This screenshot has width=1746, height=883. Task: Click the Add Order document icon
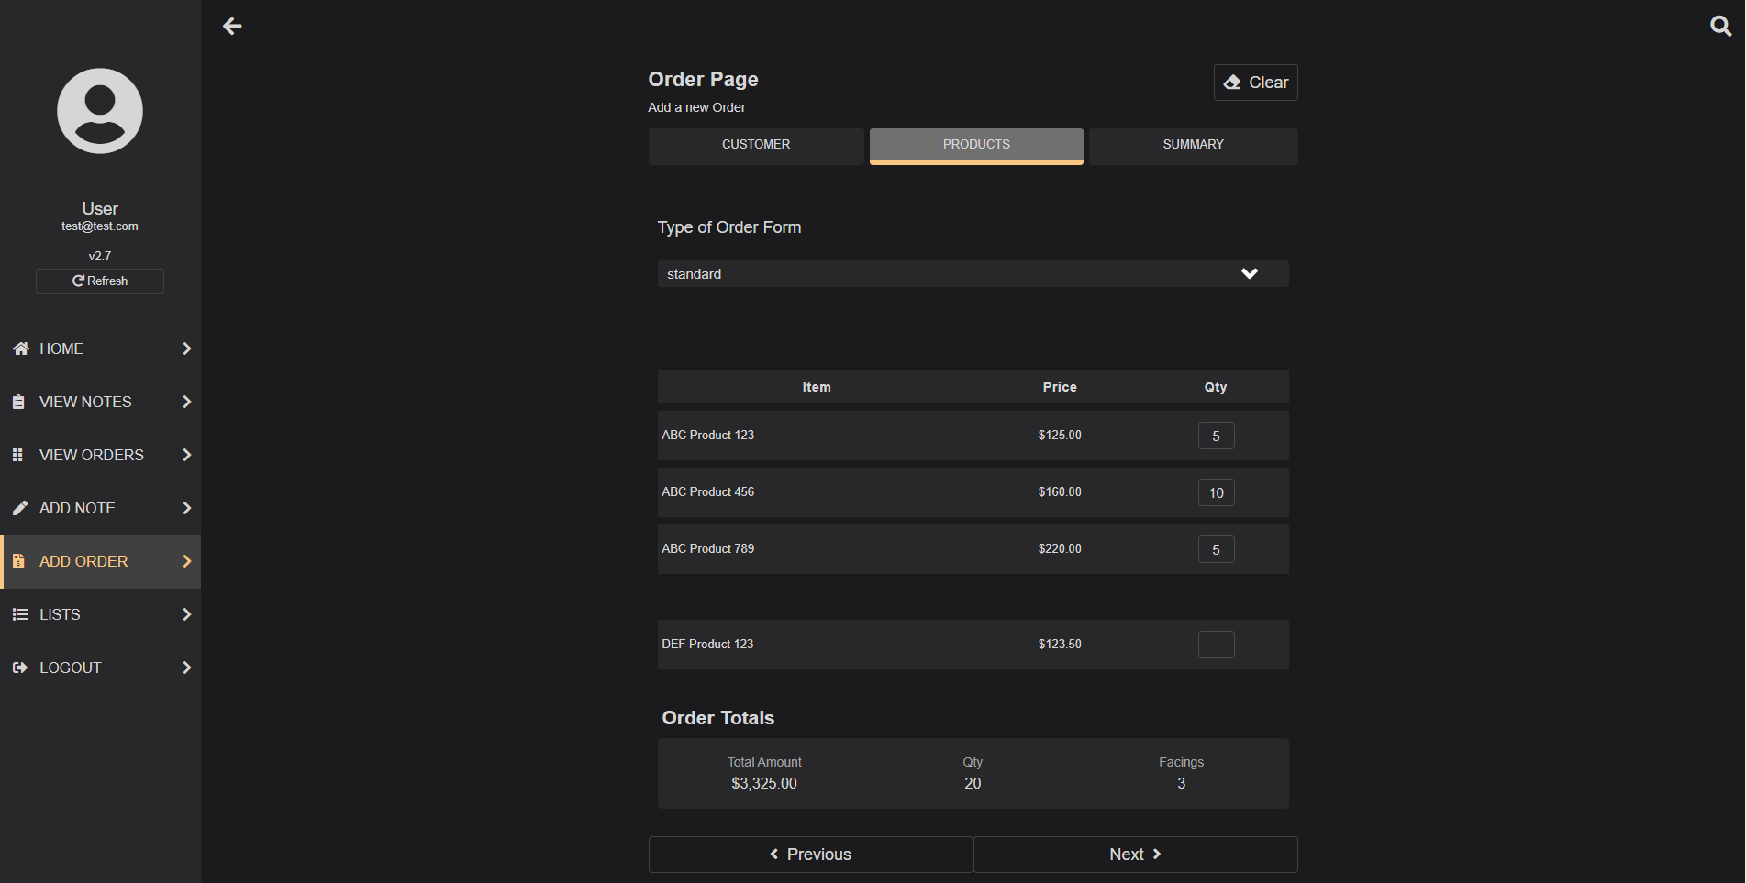tap(18, 561)
